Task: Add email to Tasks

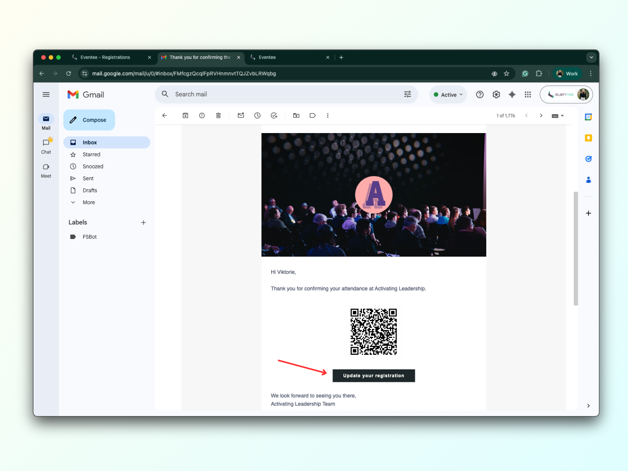Action: (x=274, y=115)
